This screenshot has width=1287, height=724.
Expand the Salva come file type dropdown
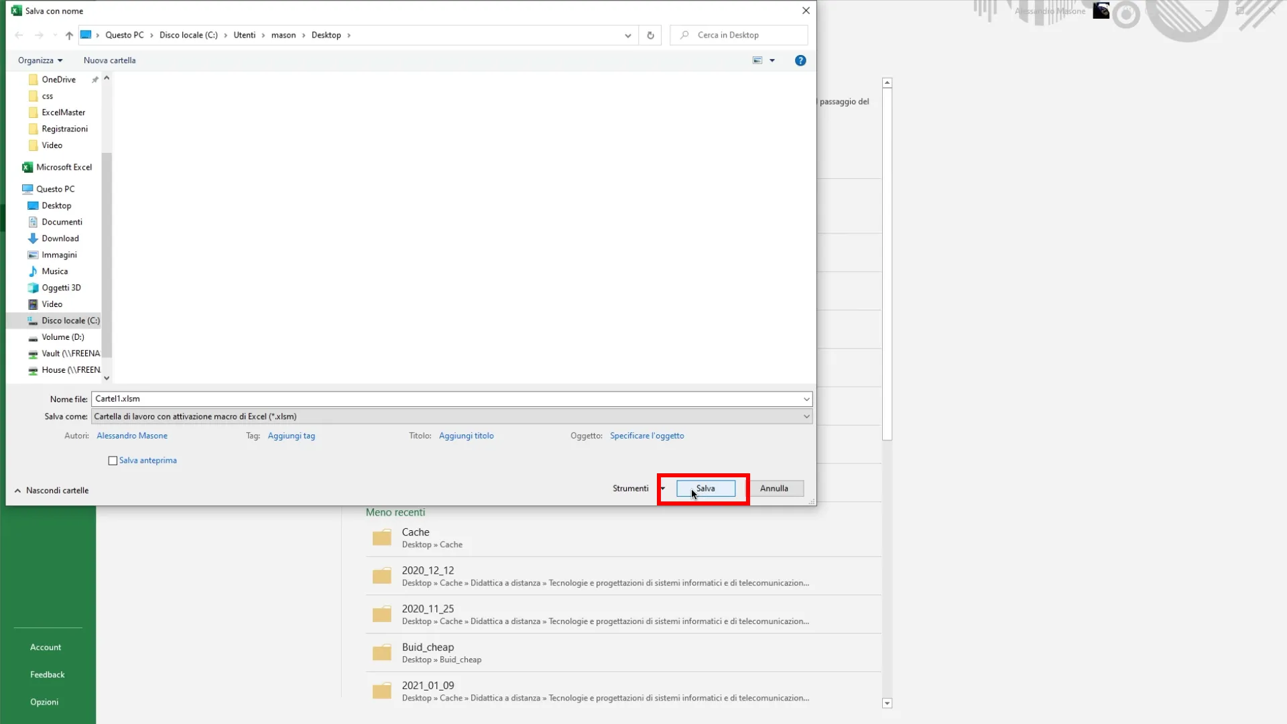click(x=806, y=417)
